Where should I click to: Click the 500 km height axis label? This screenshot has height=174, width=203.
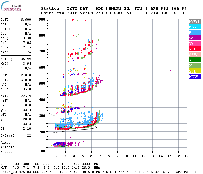pyautogui.click(x=42, y=83)
